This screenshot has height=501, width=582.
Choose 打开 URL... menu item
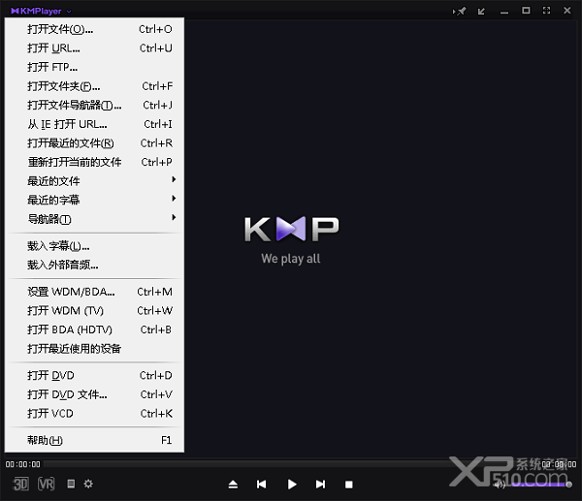94,48
